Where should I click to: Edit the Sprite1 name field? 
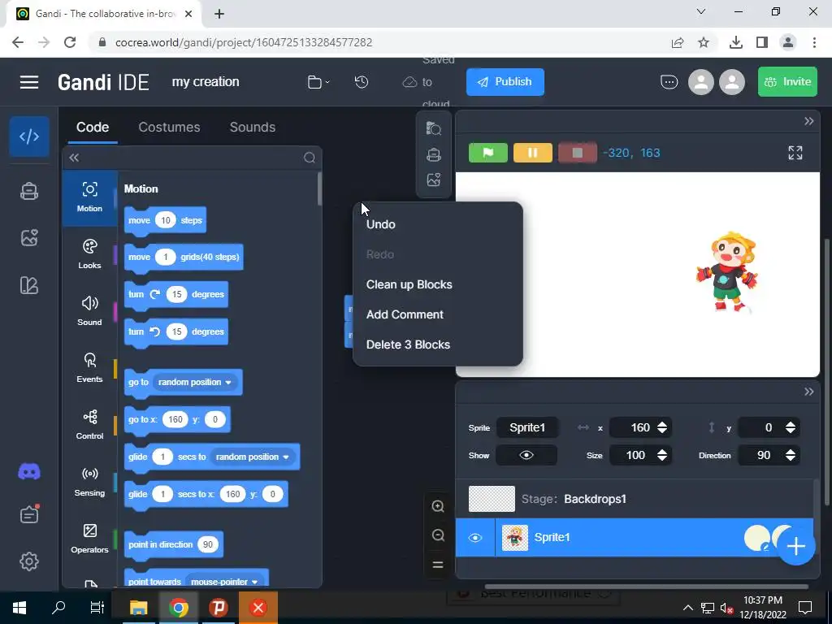[527, 427]
